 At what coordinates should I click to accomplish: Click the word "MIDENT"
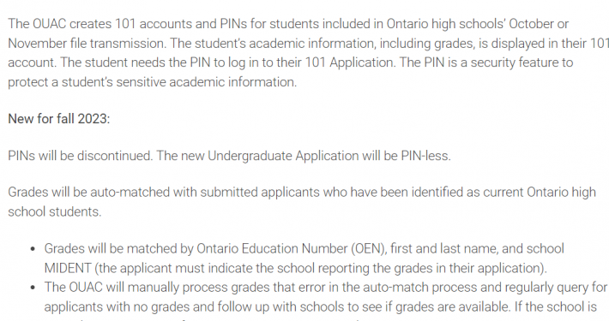[x=68, y=268]
